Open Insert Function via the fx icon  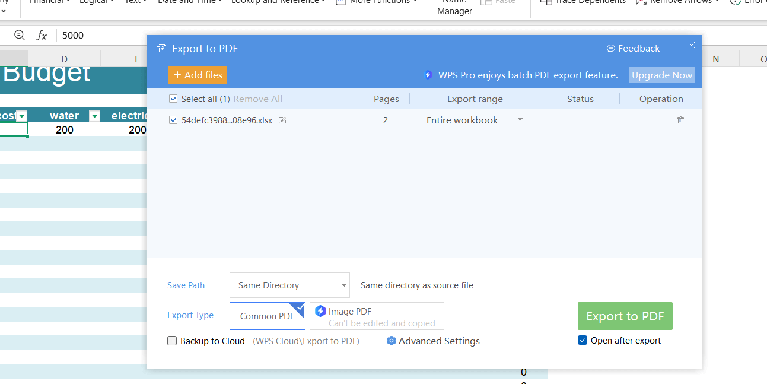(42, 35)
